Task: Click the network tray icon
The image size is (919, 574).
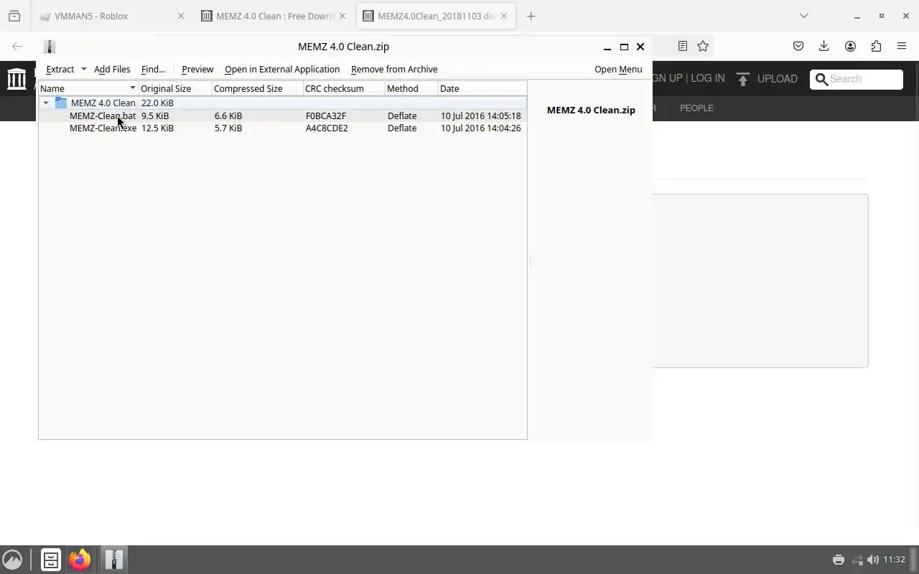Action: point(857,560)
